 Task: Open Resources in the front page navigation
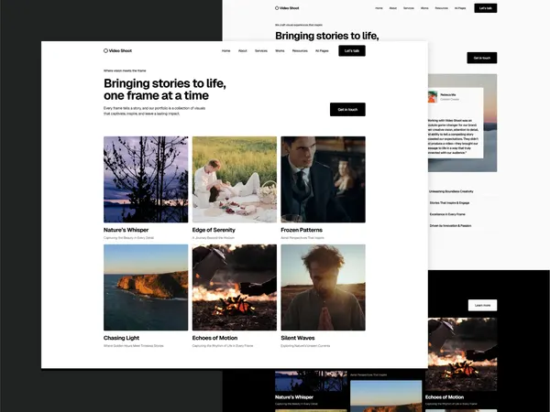tap(300, 50)
